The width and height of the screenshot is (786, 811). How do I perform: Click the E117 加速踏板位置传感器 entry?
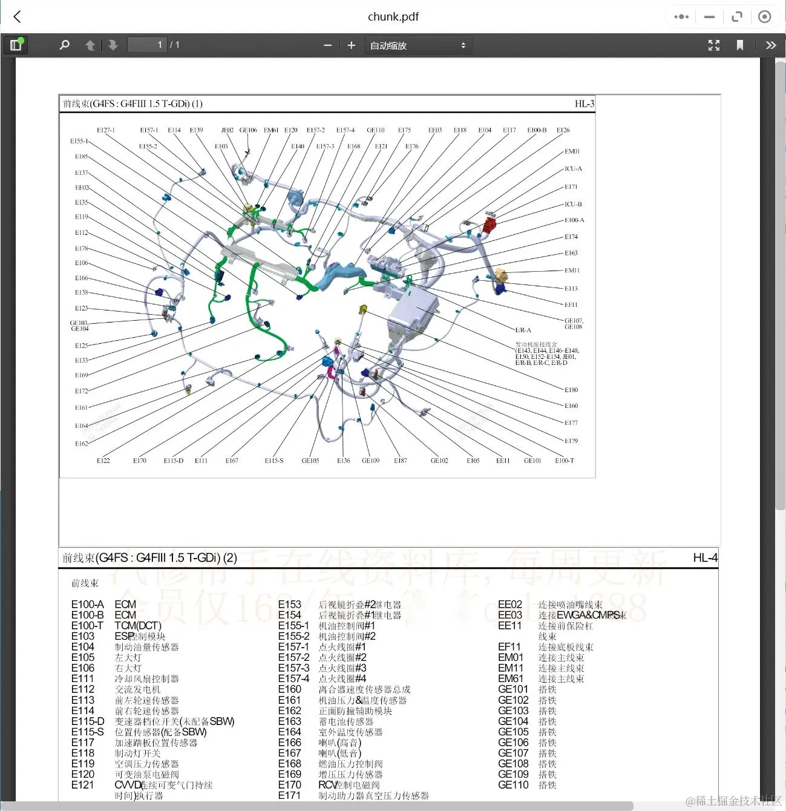coord(134,743)
